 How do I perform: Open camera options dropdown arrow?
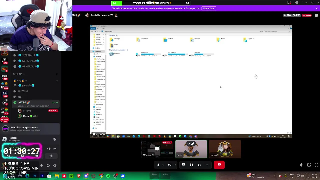coord(175,165)
